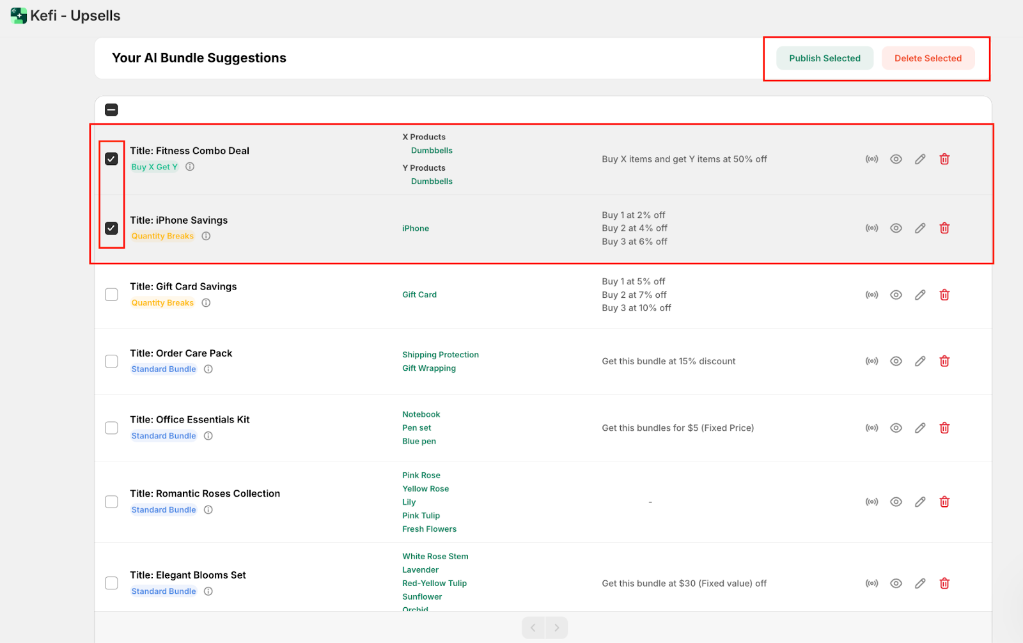This screenshot has width=1023, height=643.
Task: Go to previous page of suggestions
Action: point(533,628)
